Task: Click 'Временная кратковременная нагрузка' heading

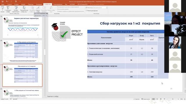Action: (102, 66)
